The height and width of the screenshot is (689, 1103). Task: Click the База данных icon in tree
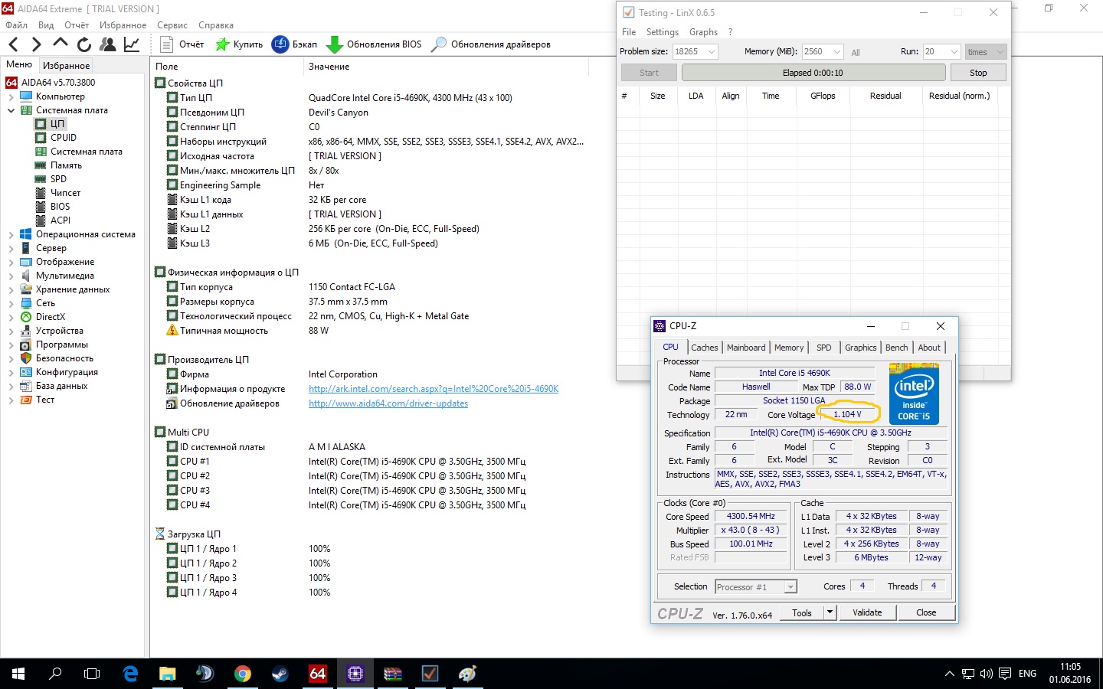(x=26, y=386)
